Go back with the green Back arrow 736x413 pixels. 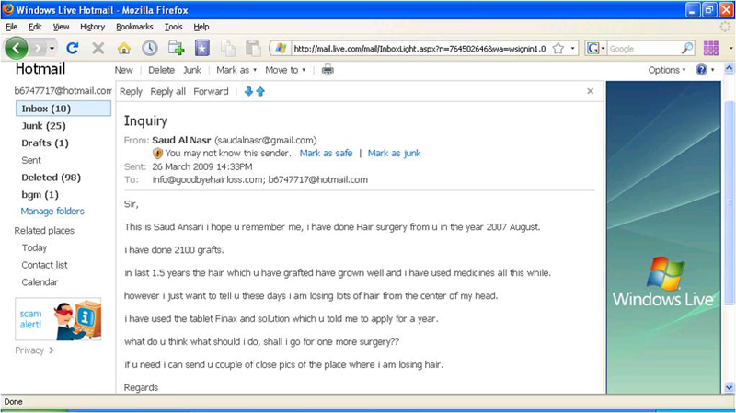(x=16, y=48)
